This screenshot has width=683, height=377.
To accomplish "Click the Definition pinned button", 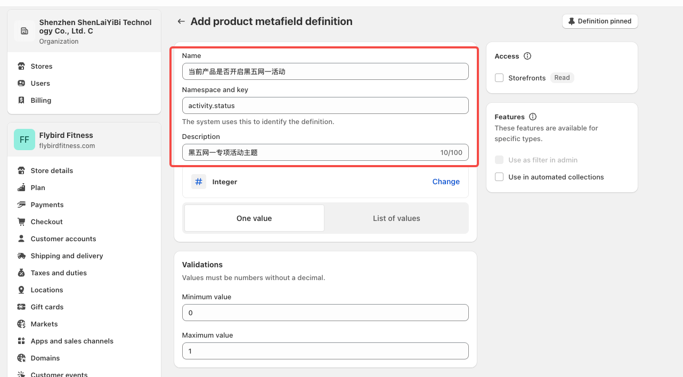I will pos(600,21).
